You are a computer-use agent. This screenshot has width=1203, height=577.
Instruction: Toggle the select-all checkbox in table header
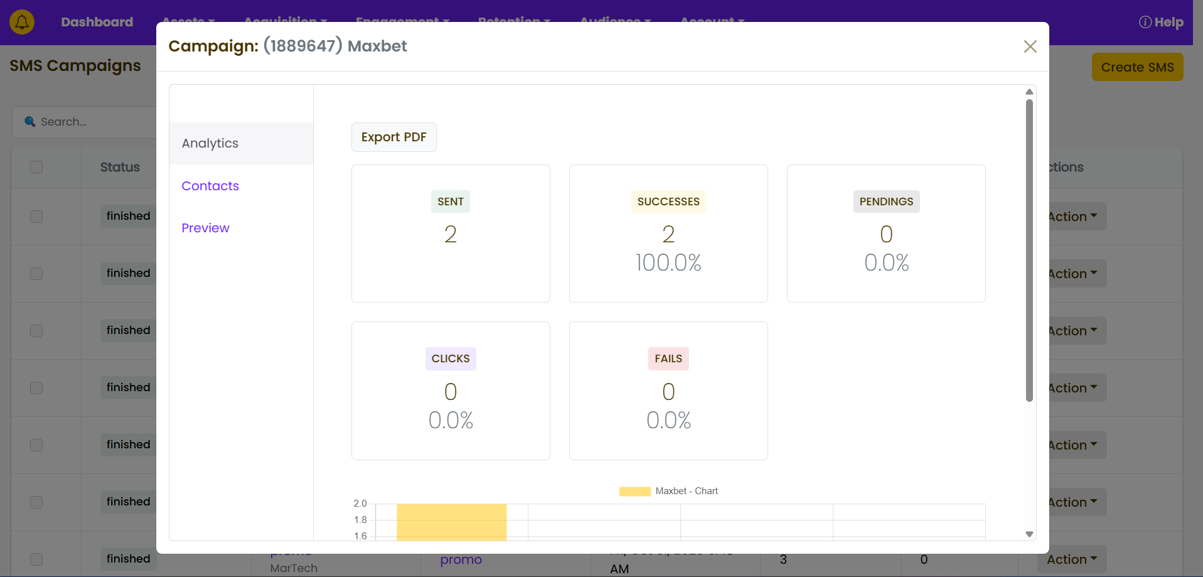[x=36, y=167]
